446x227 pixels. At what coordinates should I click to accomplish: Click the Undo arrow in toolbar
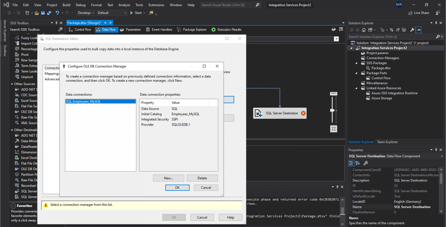coord(57,13)
